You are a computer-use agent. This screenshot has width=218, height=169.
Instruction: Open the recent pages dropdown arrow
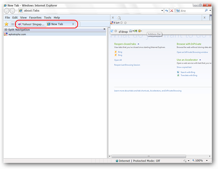[x=16, y=11]
